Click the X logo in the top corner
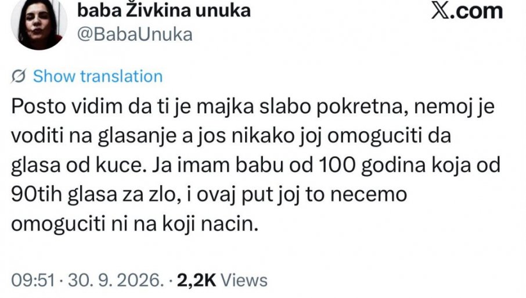This screenshot has height=298, width=526. pyautogui.click(x=440, y=10)
